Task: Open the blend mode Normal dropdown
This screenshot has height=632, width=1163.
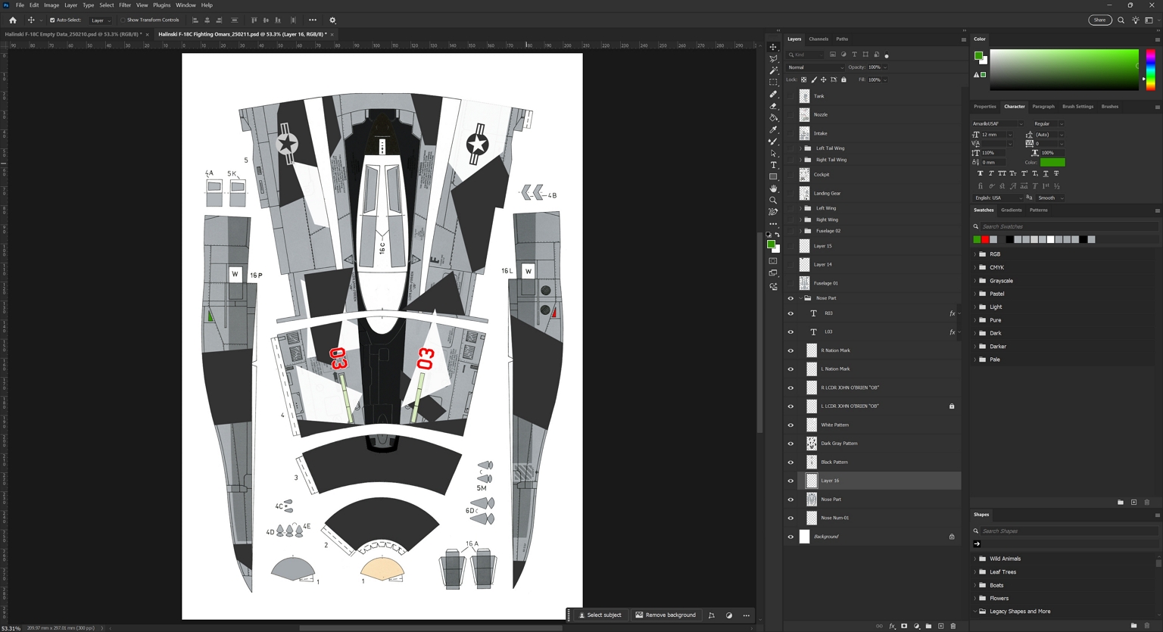Action: 815,67
